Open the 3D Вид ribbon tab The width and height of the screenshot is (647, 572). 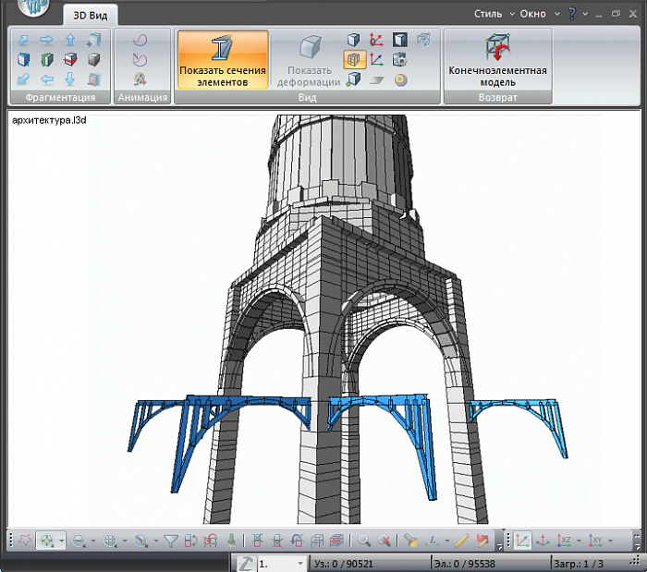tap(91, 14)
